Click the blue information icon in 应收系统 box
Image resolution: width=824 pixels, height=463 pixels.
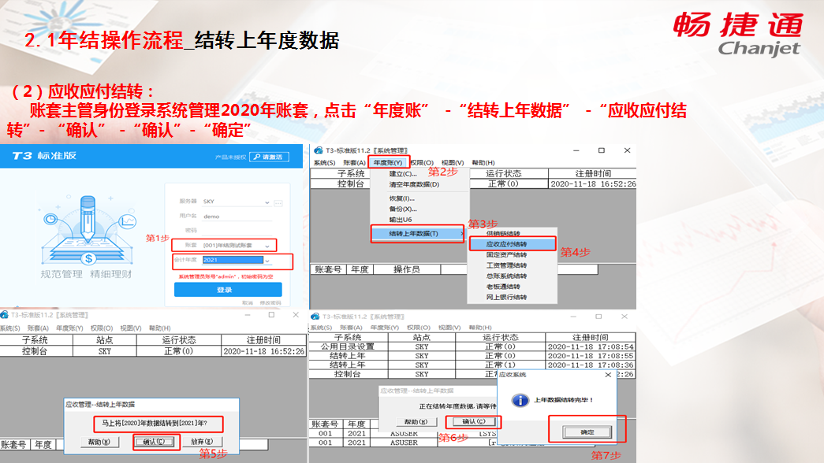coord(520,401)
